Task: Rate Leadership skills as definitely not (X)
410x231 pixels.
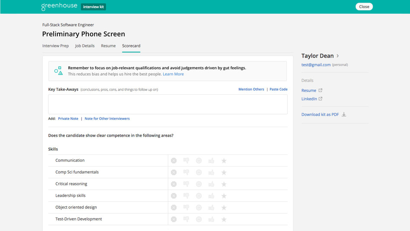Action: pyautogui.click(x=174, y=196)
